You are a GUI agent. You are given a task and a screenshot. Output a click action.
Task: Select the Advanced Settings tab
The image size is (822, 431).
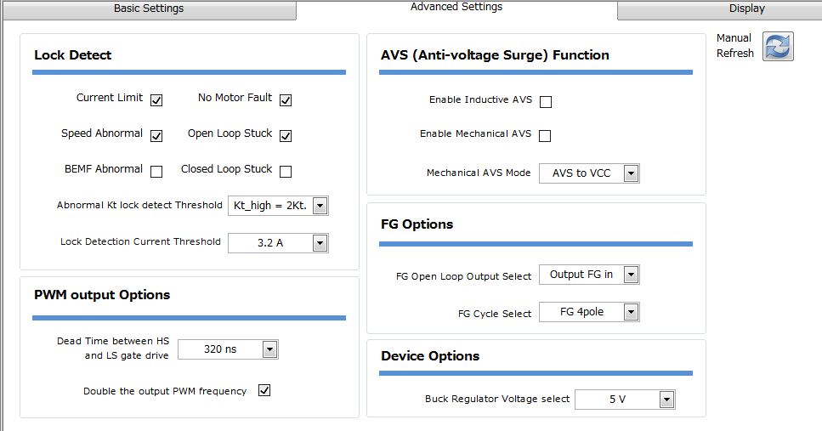[x=456, y=8]
